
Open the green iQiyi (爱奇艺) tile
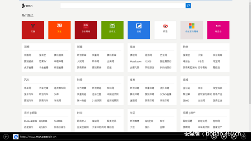coord(113,30)
